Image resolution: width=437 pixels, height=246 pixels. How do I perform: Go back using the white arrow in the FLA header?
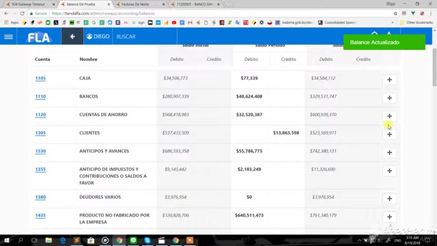coord(72,36)
